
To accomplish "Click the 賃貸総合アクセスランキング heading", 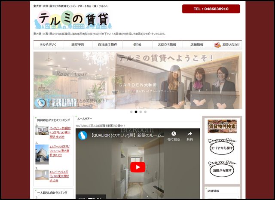I will 53,120.
